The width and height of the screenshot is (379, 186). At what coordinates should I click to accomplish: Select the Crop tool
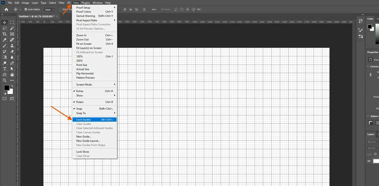tap(5, 34)
